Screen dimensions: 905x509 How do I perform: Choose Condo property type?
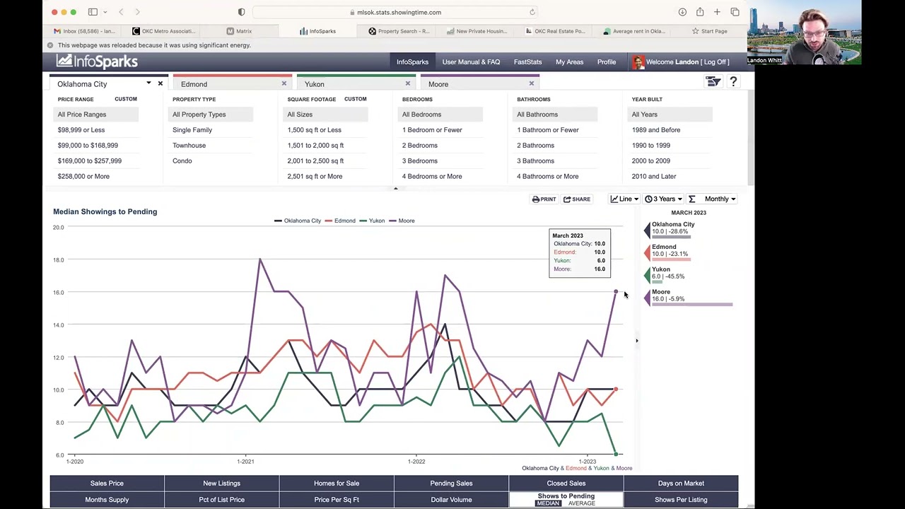[x=182, y=161]
